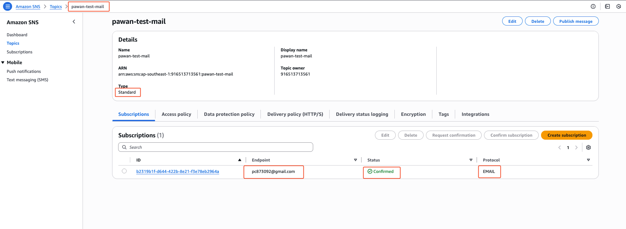Open Subscriptions in sidebar
This screenshot has height=229, width=626.
(x=19, y=52)
